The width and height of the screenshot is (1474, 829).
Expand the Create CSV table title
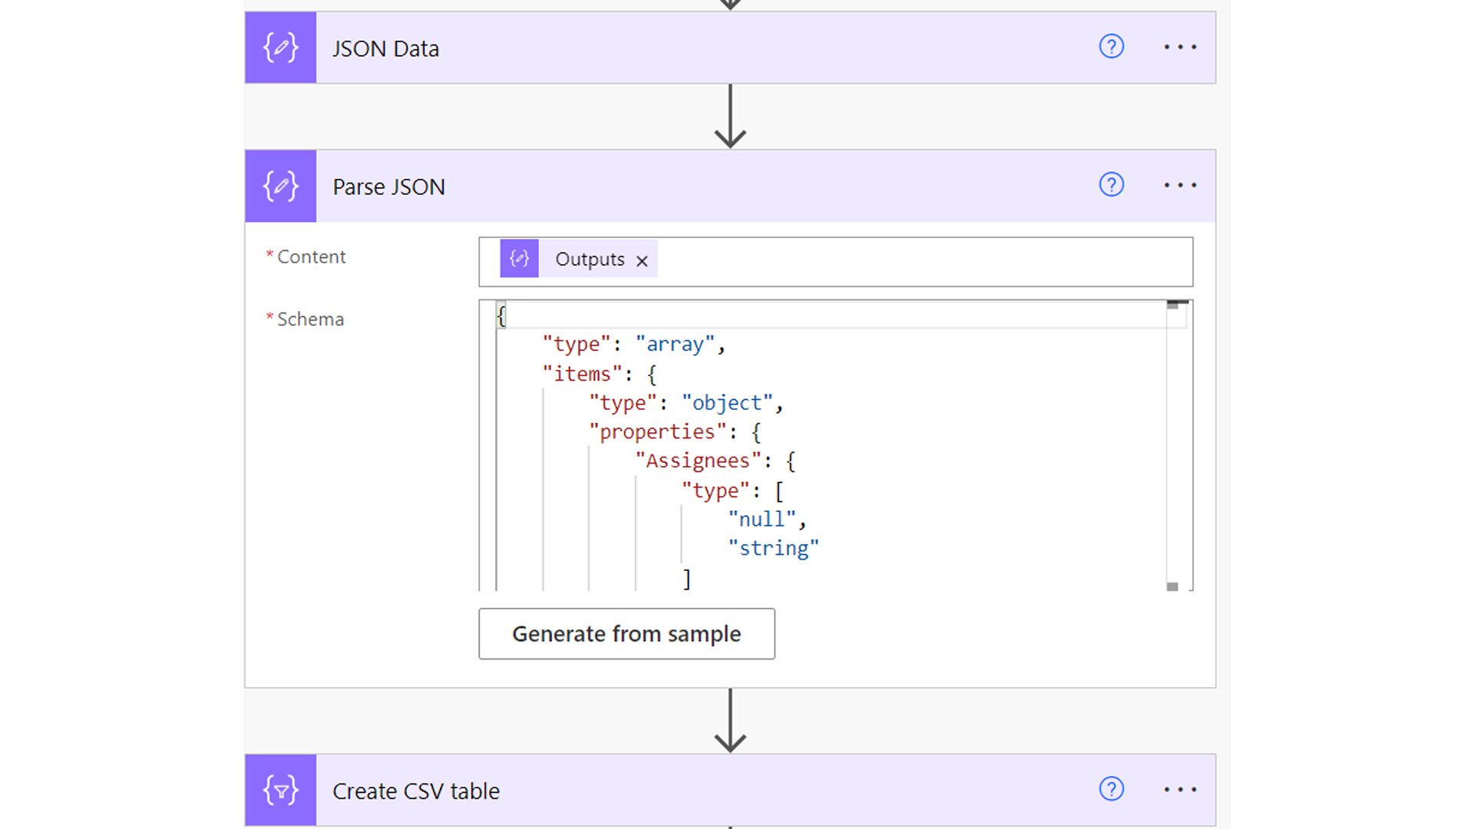(415, 791)
